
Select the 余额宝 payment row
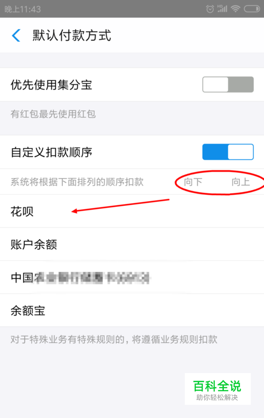point(132,311)
